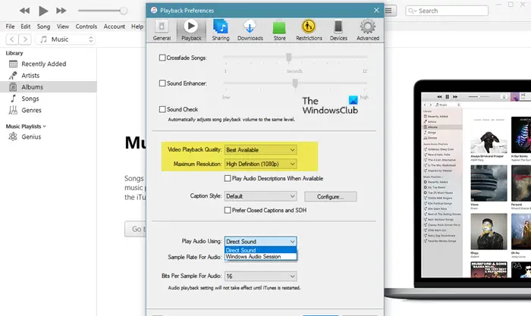Click the MacBook promotional image
The width and height of the screenshot is (531, 316).
click(x=457, y=189)
